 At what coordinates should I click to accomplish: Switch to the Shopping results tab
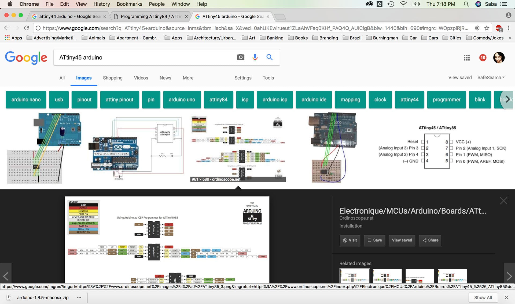click(x=113, y=78)
